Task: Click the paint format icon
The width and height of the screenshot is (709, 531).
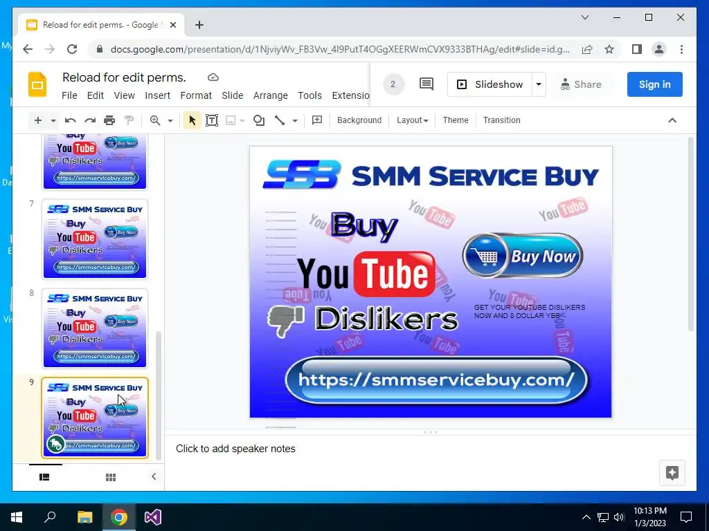Action: (129, 120)
